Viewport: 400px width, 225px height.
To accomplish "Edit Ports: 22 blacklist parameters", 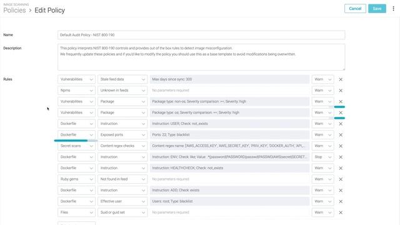I will (x=229, y=135).
